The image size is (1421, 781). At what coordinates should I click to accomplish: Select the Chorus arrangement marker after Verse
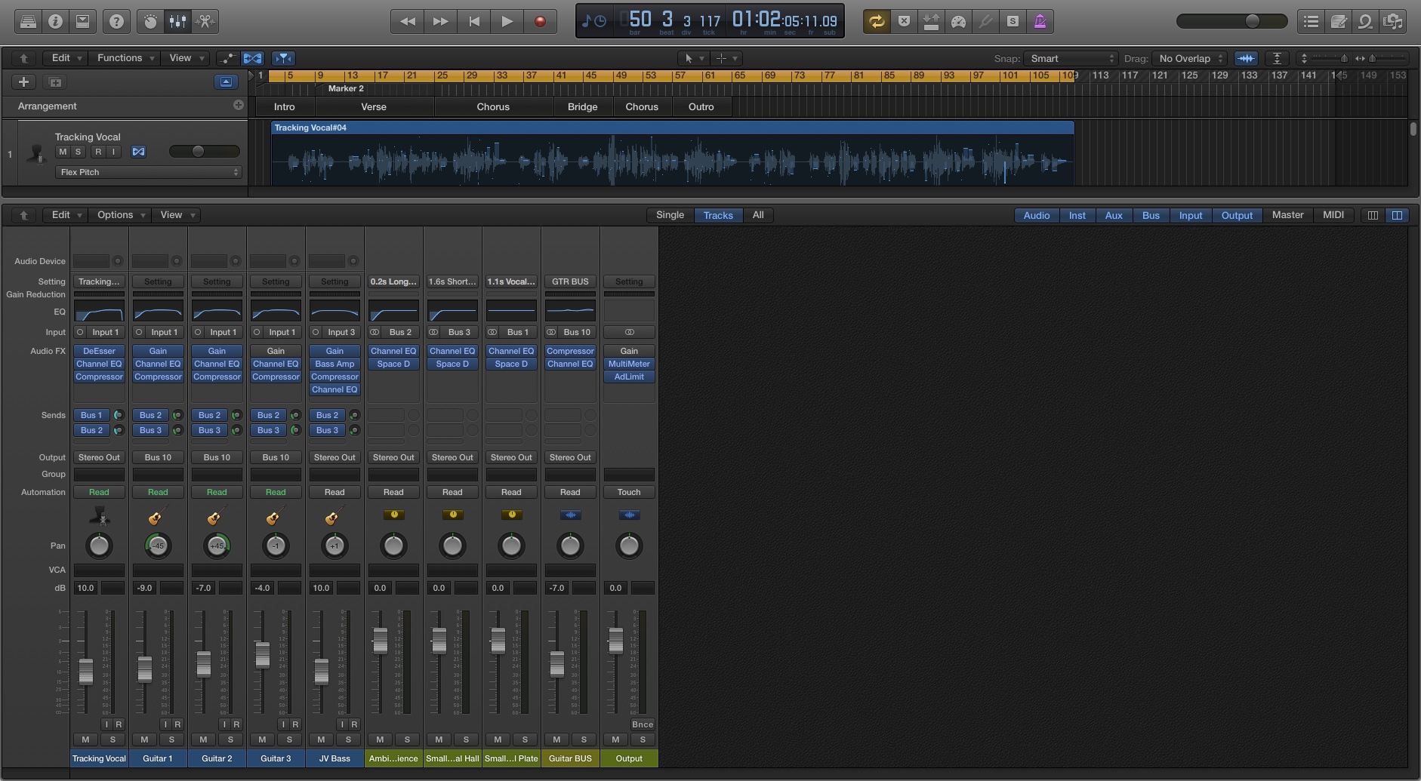pyautogui.click(x=493, y=106)
